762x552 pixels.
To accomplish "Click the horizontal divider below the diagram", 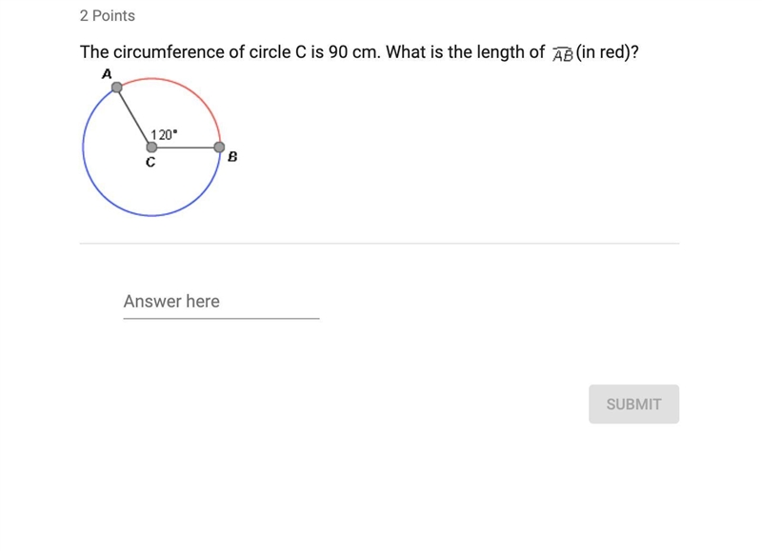I will (x=379, y=244).
